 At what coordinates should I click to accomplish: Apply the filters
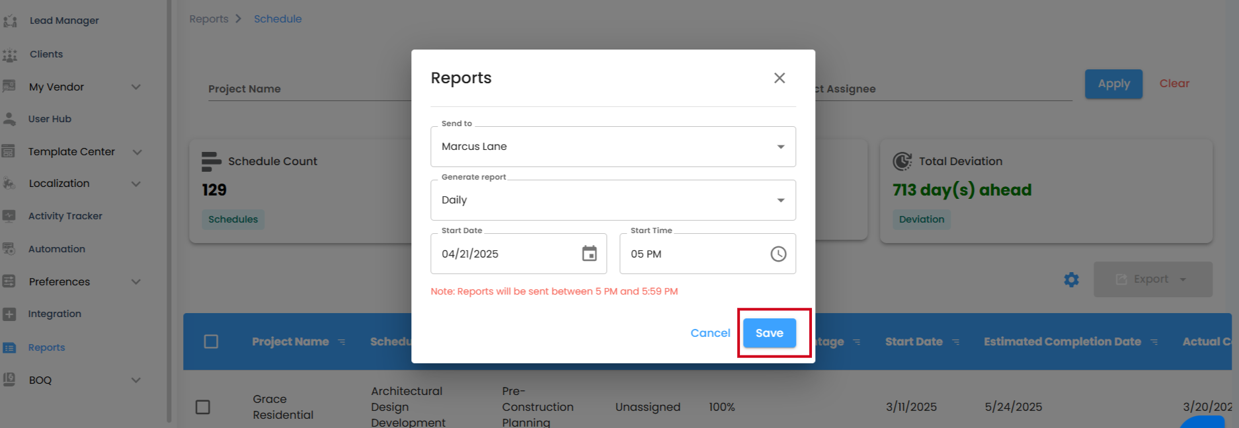pyautogui.click(x=1113, y=84)
